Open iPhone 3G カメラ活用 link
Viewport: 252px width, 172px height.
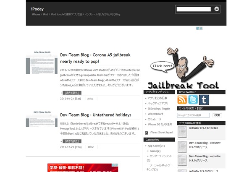160,124
